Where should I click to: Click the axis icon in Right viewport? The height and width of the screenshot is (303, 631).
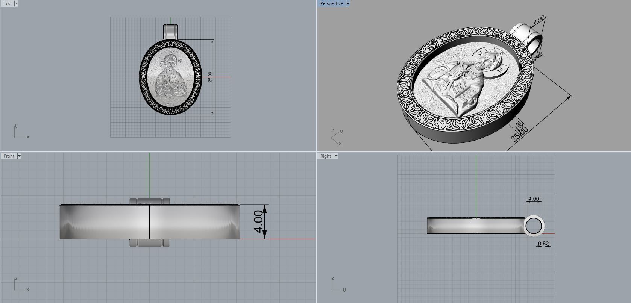tap(338, 284)
